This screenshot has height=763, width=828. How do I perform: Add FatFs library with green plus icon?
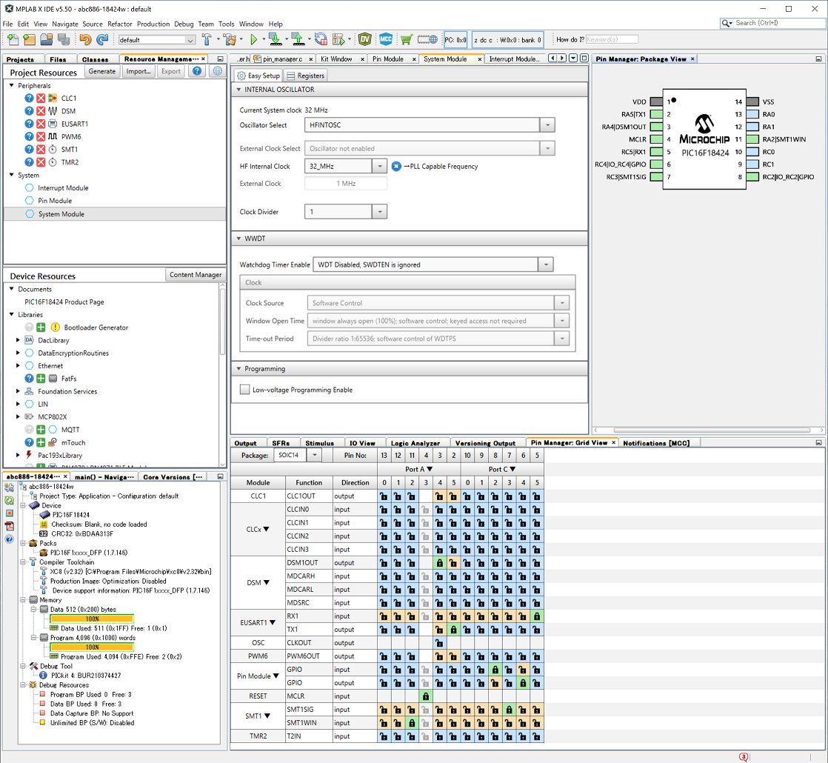point(41,379)
